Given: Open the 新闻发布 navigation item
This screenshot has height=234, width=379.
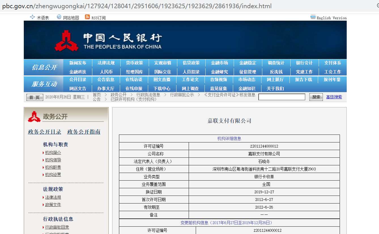Looking at the screenshot, I should pyautogui.click(x=78, y=63).
